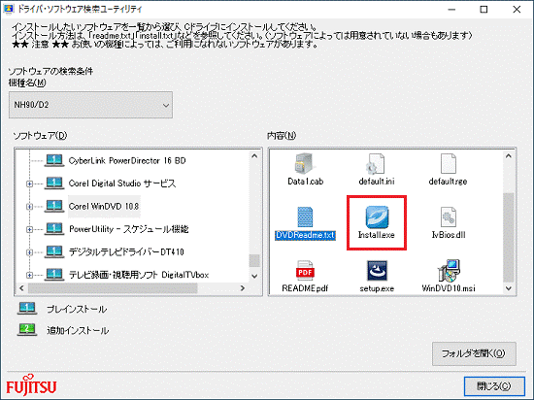Select the Install.exe file icon
This screenshot has height=400, width=534.
pos(377,217)
